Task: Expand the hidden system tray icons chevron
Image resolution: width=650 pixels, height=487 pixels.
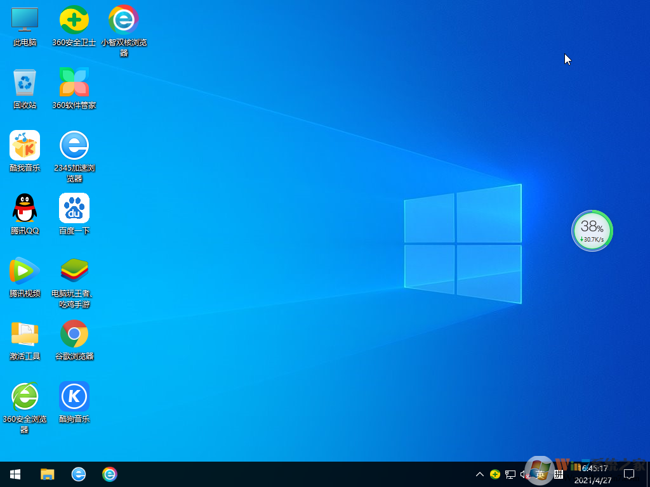Action: point(480,474)
